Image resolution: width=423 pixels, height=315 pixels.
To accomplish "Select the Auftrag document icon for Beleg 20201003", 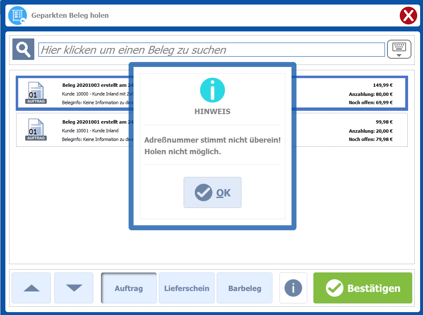I will [x=36, y=93].
